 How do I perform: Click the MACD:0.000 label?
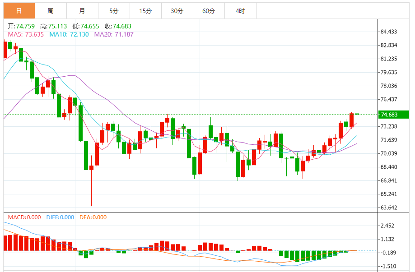click(24, 217)
